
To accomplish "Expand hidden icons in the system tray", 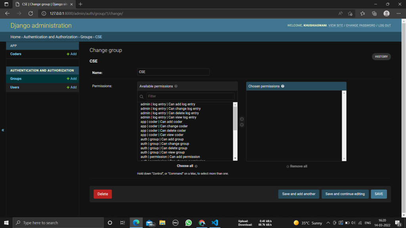I will coord(328,222).
